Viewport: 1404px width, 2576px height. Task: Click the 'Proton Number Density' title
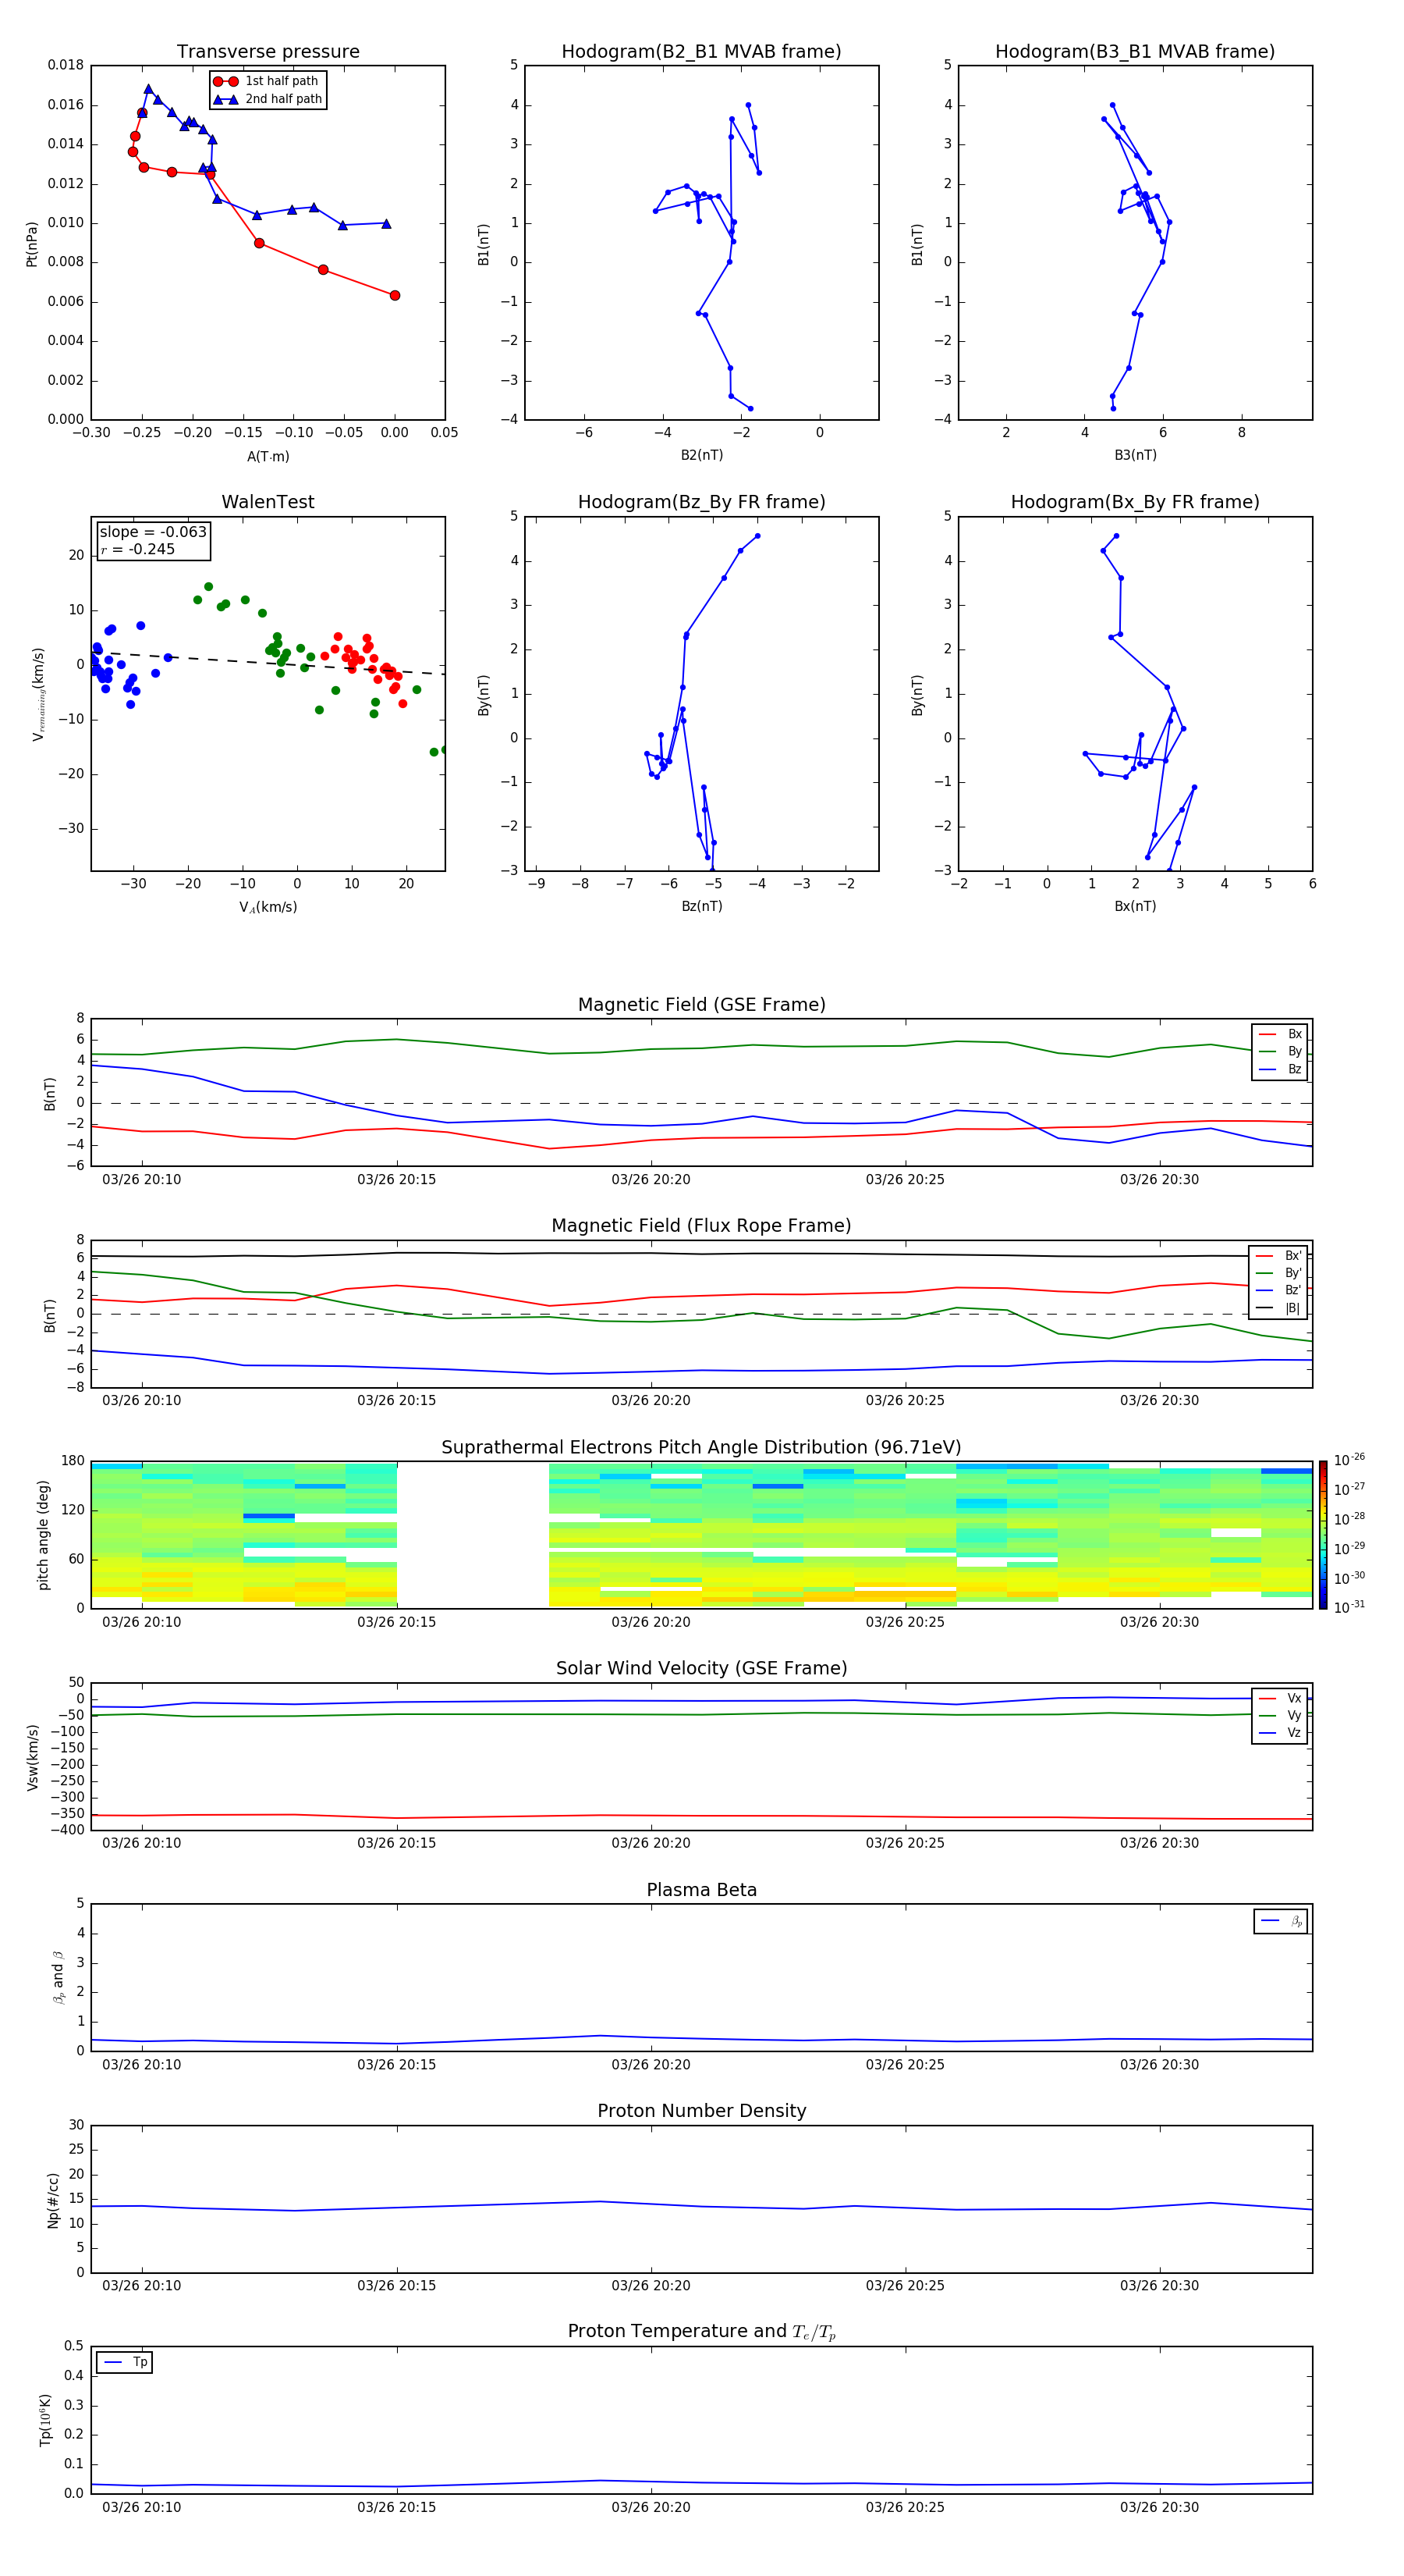pyautogui.click(x=701, y=2111)
